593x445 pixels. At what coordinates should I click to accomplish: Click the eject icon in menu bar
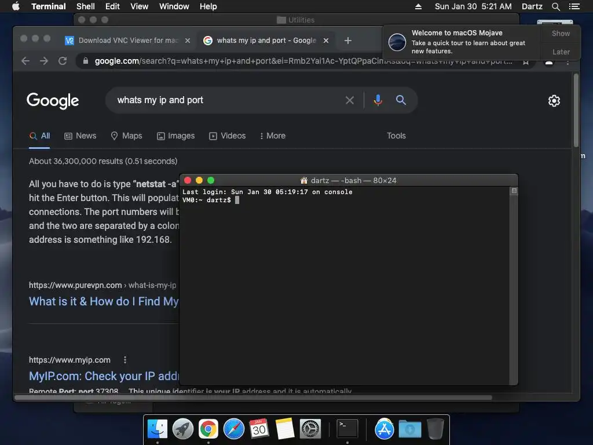[418, 6]
